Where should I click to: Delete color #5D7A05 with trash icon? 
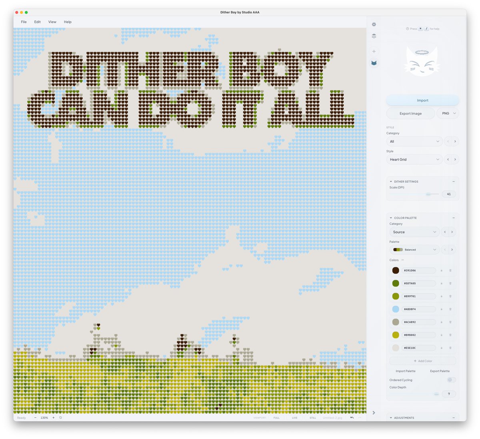[x=450, y=283]
